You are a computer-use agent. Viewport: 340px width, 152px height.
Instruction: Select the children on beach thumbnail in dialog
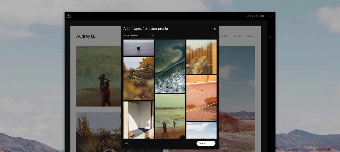point(170,116)
